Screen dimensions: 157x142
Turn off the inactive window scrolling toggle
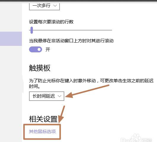36,49
